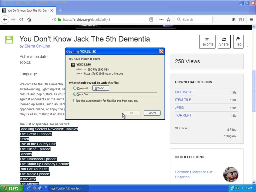
Task: Cancel the file download dialog
Action: click(152, 113)
